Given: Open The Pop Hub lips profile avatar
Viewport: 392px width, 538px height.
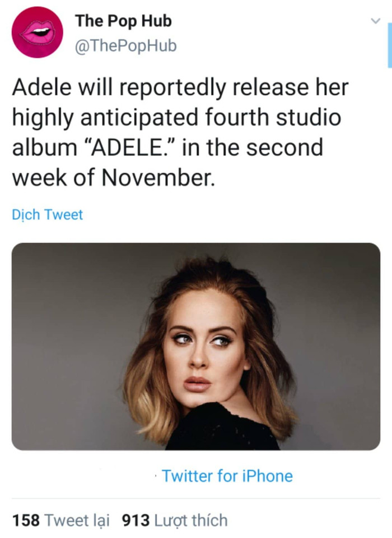Looking at the screenshot, I should click(x=38, y=32).
